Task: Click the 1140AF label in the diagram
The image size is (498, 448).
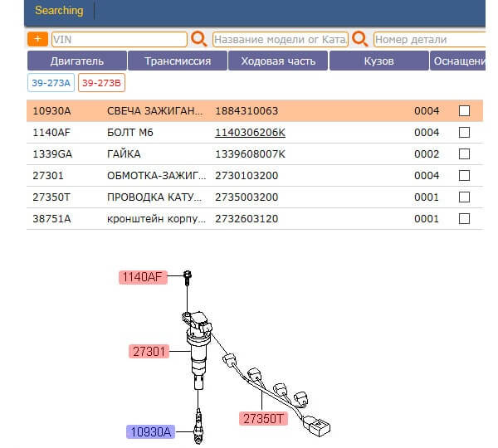Action: 142,277
